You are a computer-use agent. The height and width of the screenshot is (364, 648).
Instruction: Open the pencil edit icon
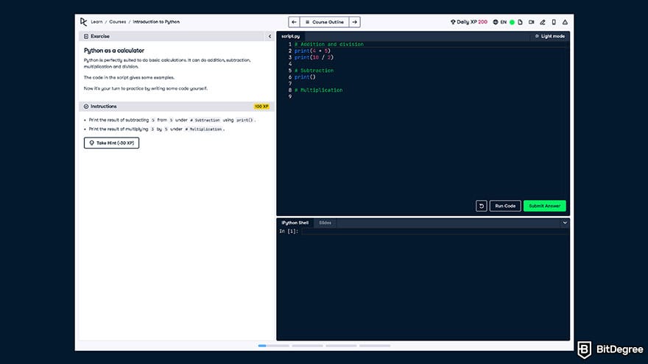543,22
